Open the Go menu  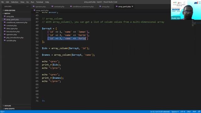28,2
